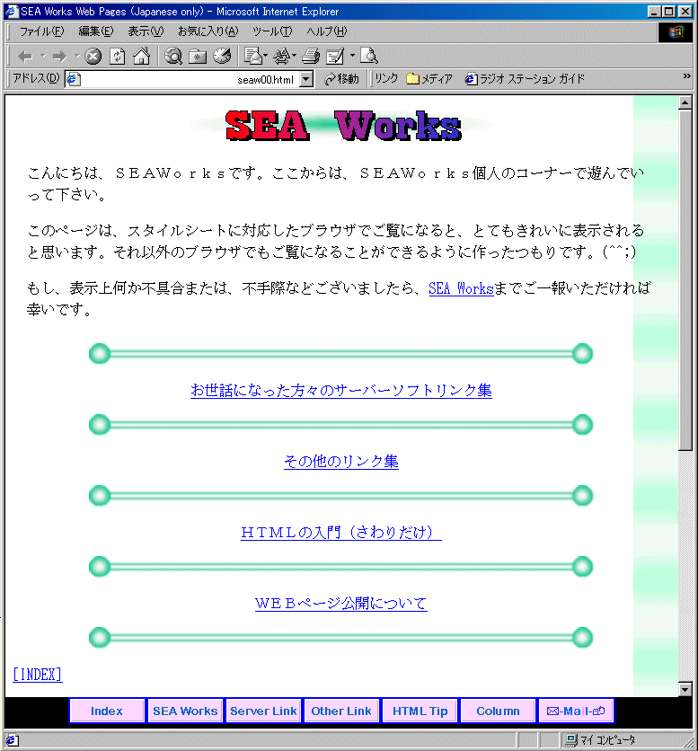
Task: Click the Edit page toolbar icon
Action: tap(335, 57)
